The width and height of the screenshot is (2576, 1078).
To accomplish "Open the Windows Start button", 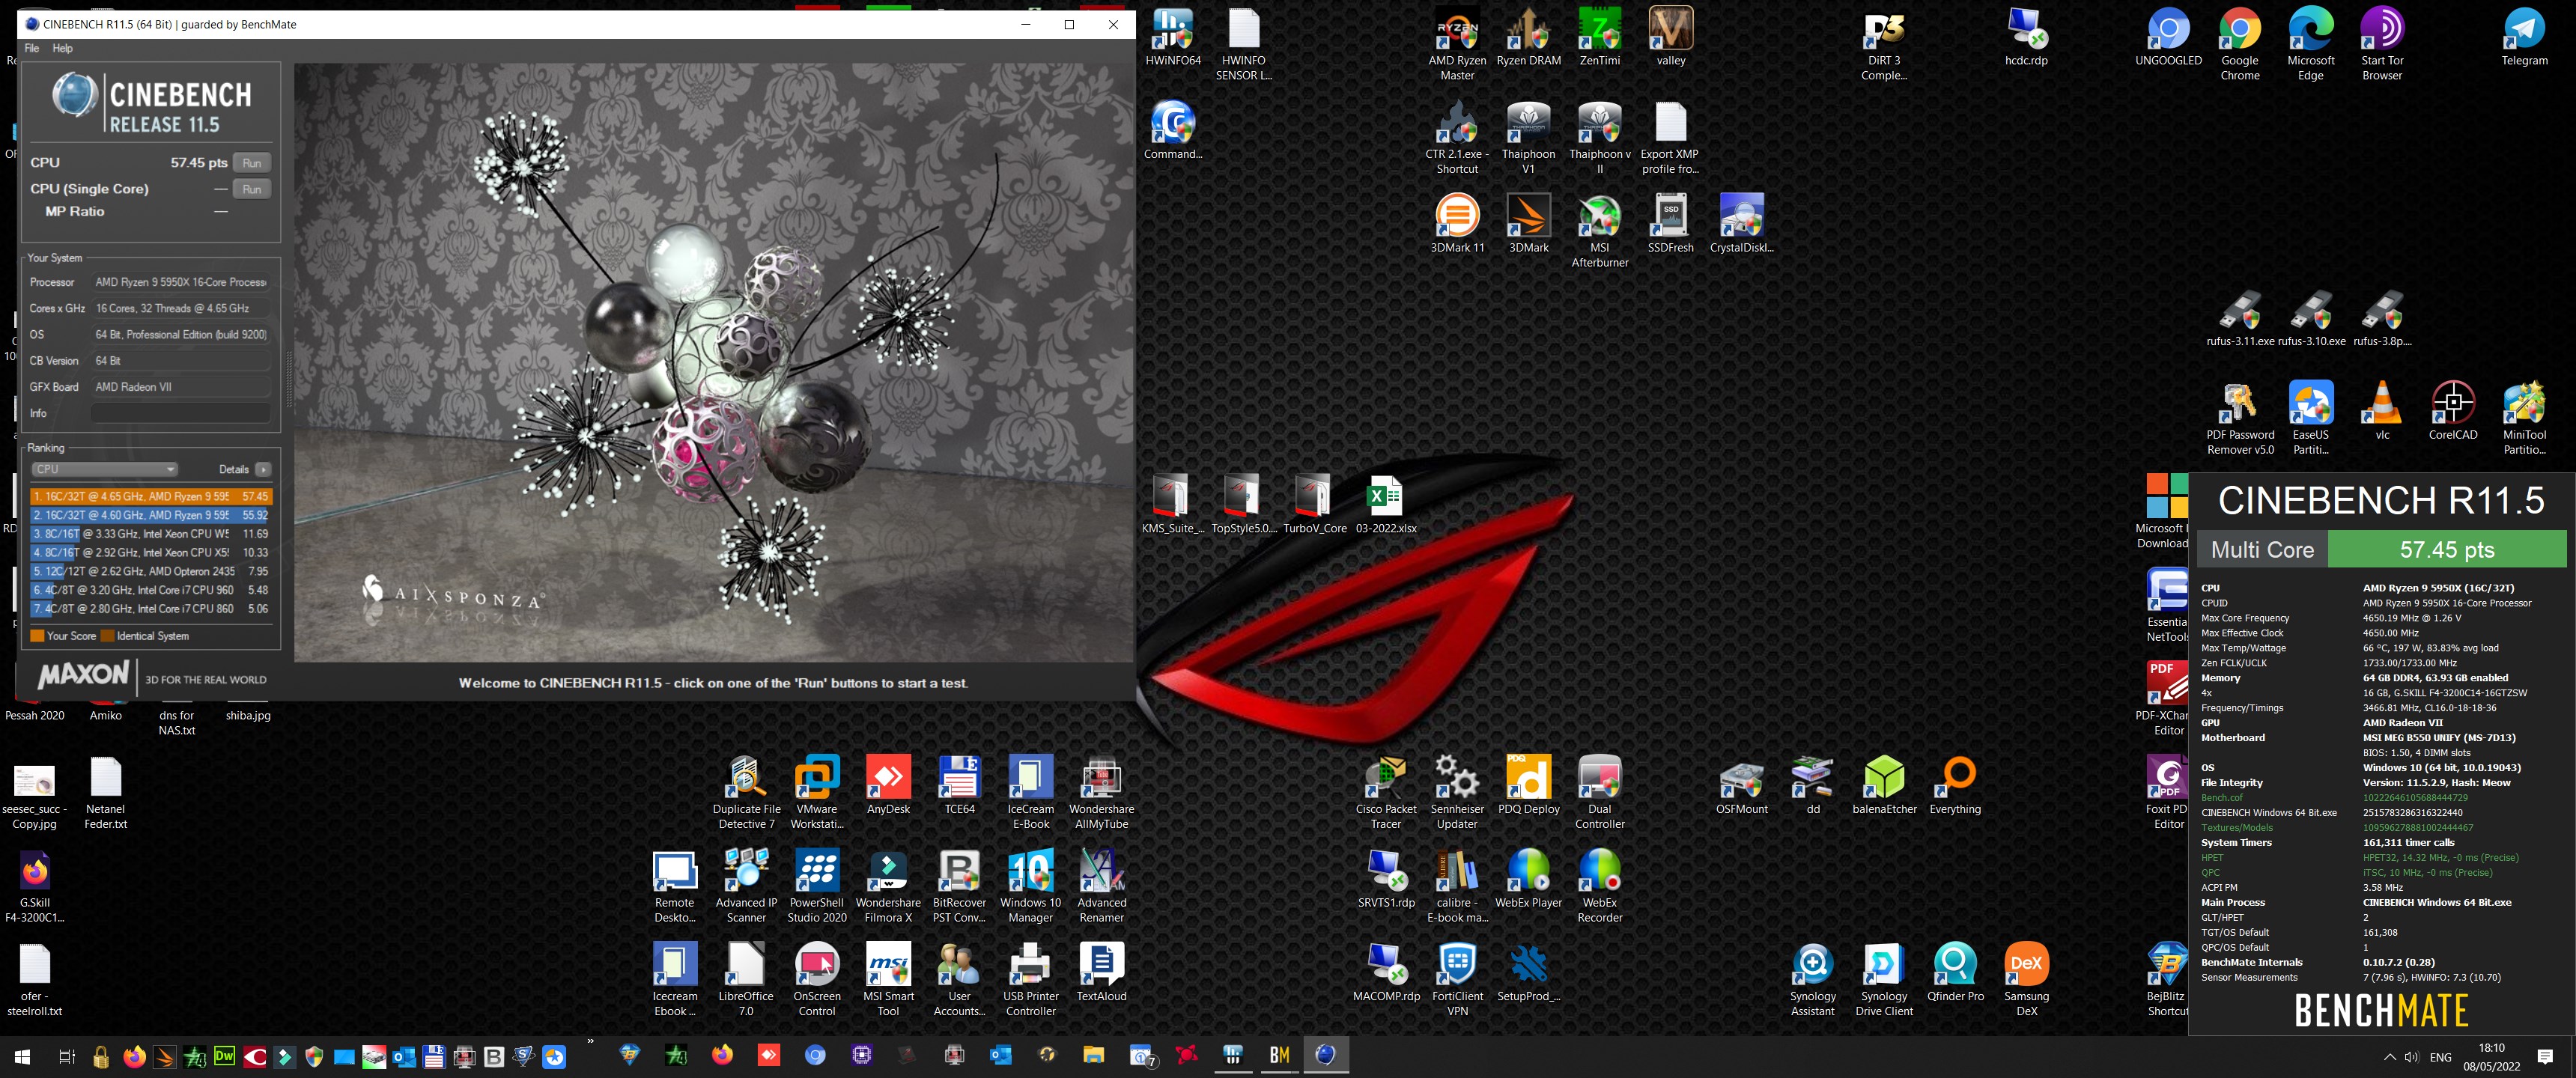I will click(x=22, y=1056).
